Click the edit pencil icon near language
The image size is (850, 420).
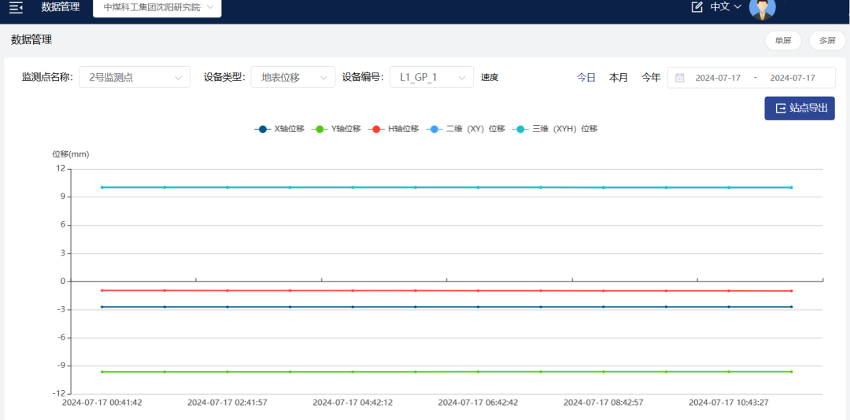click(697, 7)
